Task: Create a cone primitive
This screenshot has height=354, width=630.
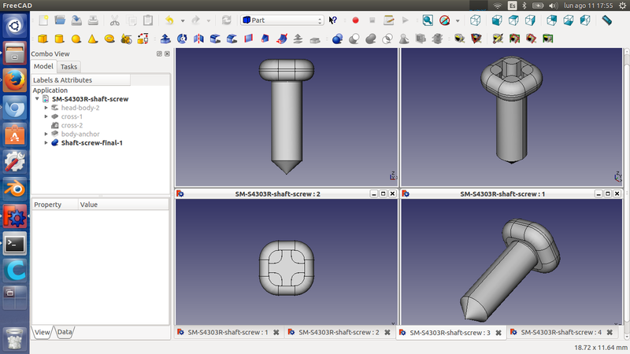Action: (93, 38)
